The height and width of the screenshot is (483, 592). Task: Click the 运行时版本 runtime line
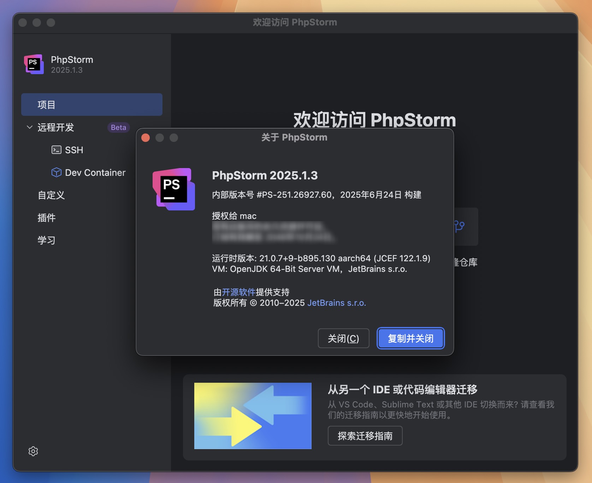321,258
